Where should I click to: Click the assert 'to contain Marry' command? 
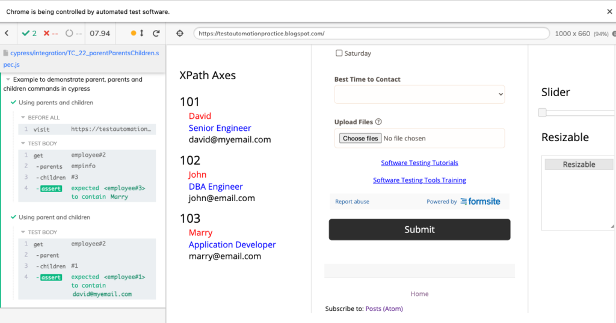point(87,193)
